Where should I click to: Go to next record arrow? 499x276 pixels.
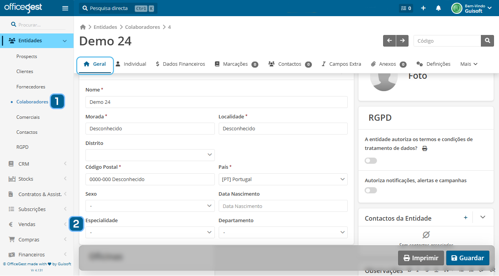402,41
